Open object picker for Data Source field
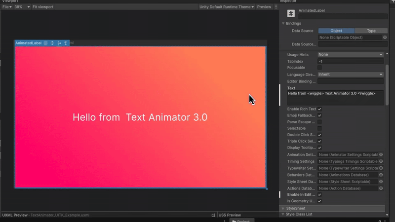Image resolution: width=395 pixels, height=222 pixels. click(385, 37)
